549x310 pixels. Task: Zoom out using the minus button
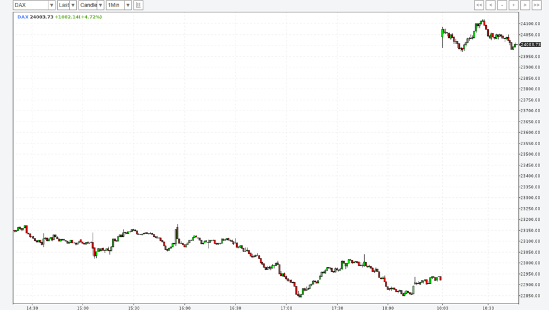[502, 5]
